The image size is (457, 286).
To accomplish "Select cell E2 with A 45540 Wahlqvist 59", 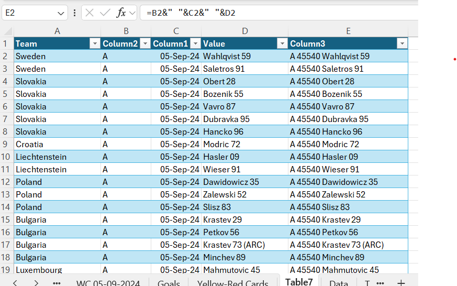I will pos(348,56).
